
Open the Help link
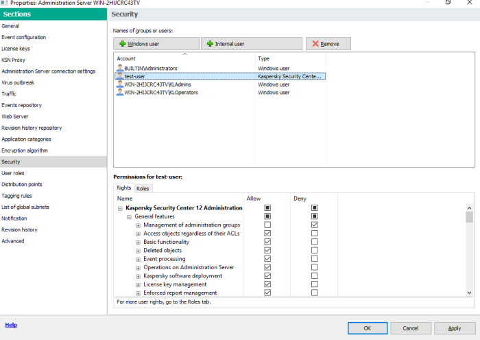(11, 325)
